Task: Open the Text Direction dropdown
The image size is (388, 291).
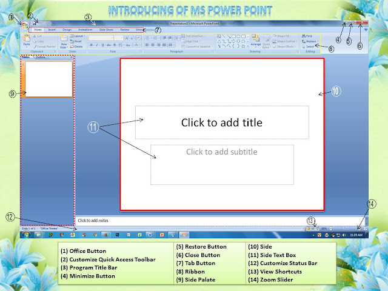Action: [x=194, y=36]
